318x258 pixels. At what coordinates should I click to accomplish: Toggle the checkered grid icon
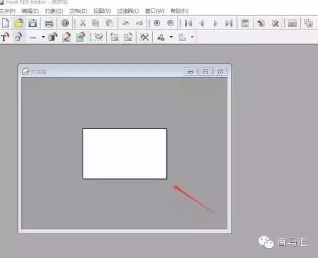[x=292, y=23]
